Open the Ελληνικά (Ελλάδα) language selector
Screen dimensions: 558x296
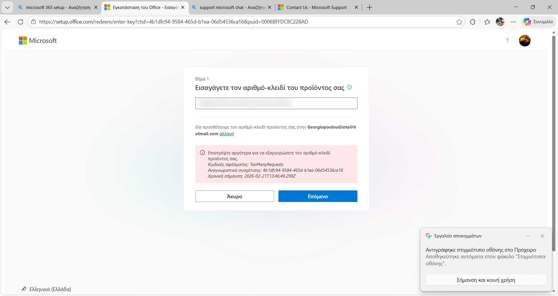(x=46, y=289)
